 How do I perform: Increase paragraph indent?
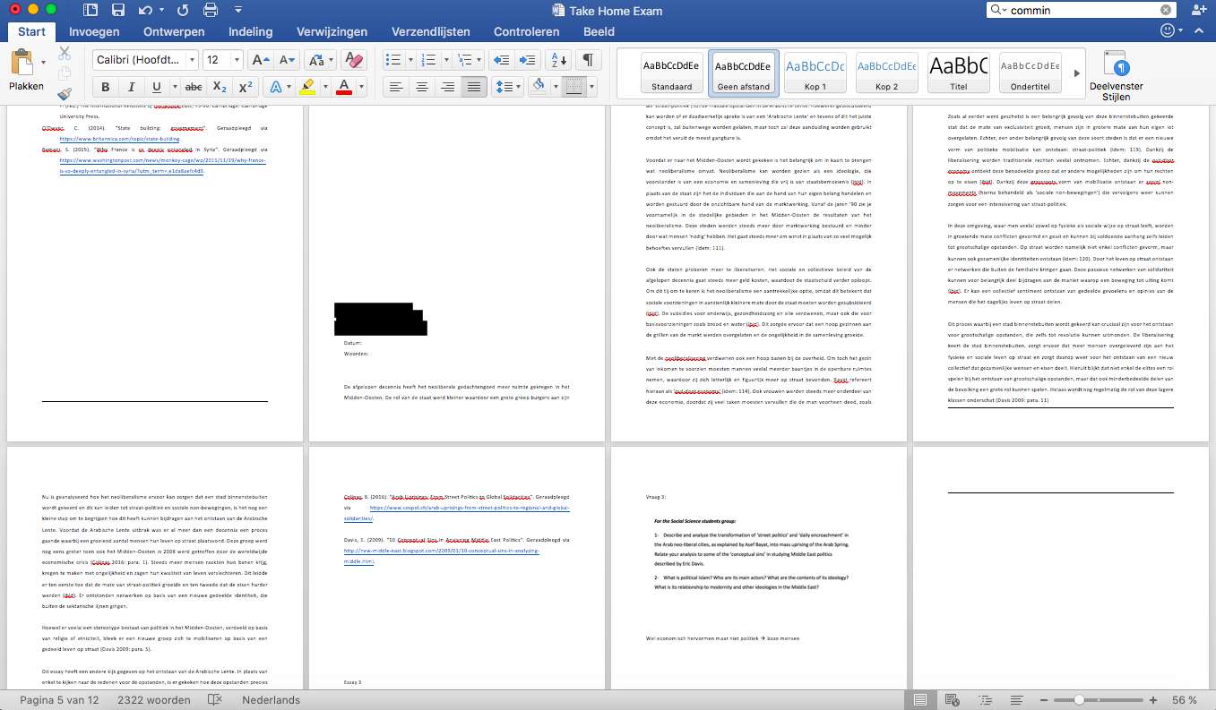point(528,60)
